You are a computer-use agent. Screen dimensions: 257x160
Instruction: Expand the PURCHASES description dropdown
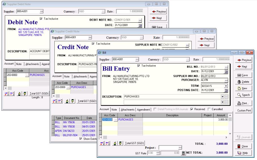click(222, 97)
